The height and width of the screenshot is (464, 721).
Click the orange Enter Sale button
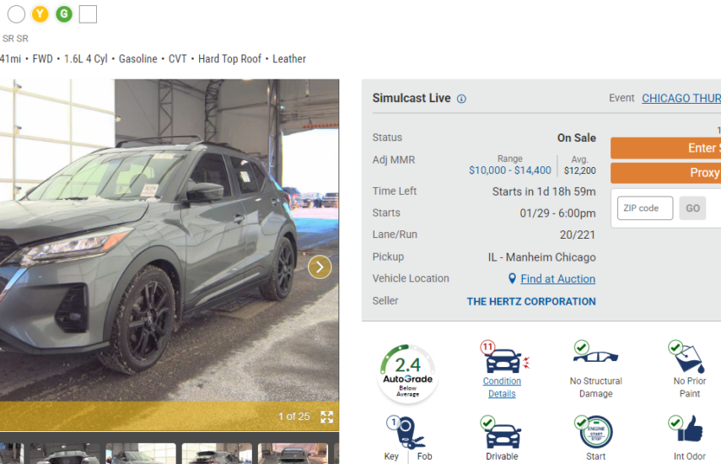pyautogui.click(x=666, y=148)
